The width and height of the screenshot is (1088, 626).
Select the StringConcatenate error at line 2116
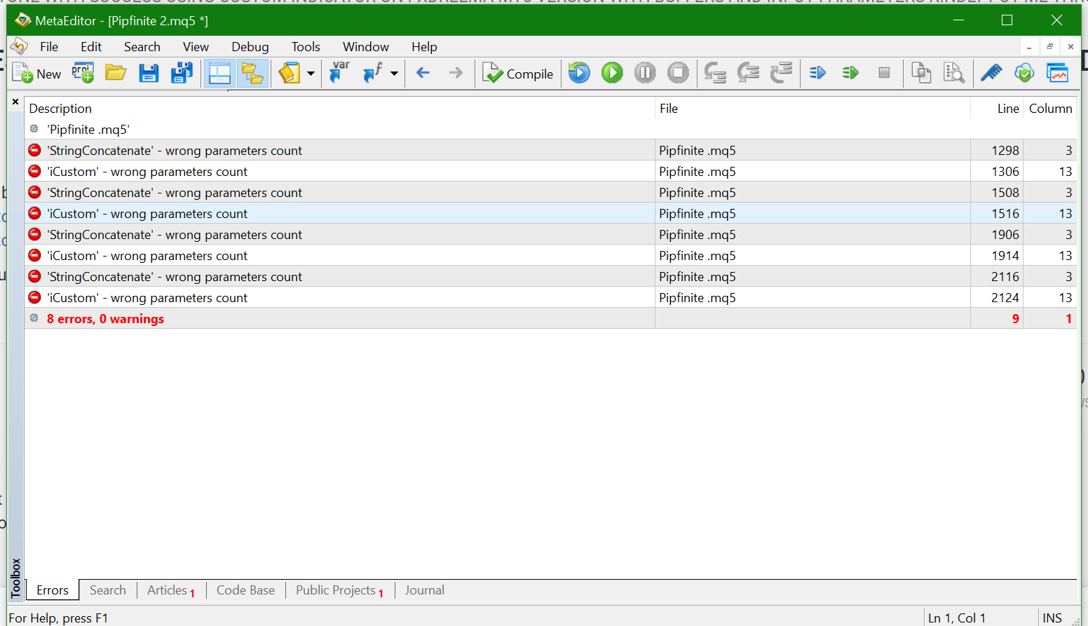pos(550,277)
